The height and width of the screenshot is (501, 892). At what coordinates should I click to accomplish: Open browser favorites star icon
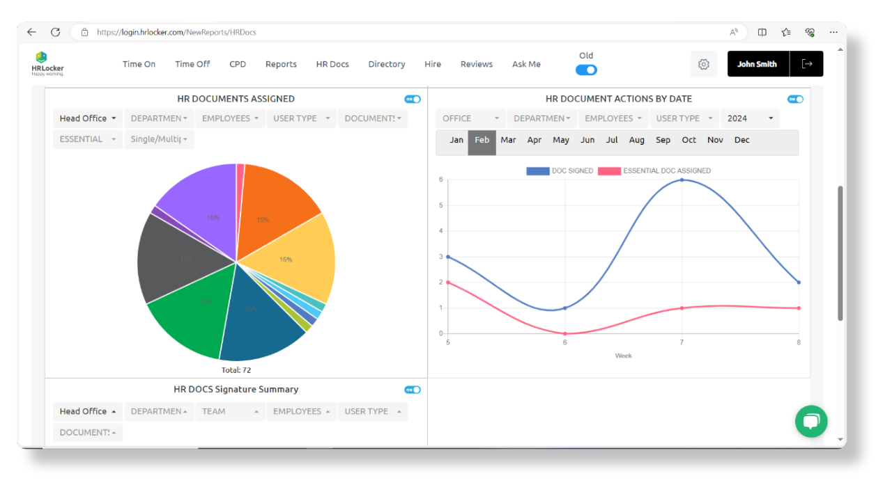click(786, 32)
